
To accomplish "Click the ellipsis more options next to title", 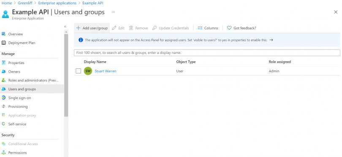I will coord(113,12).
